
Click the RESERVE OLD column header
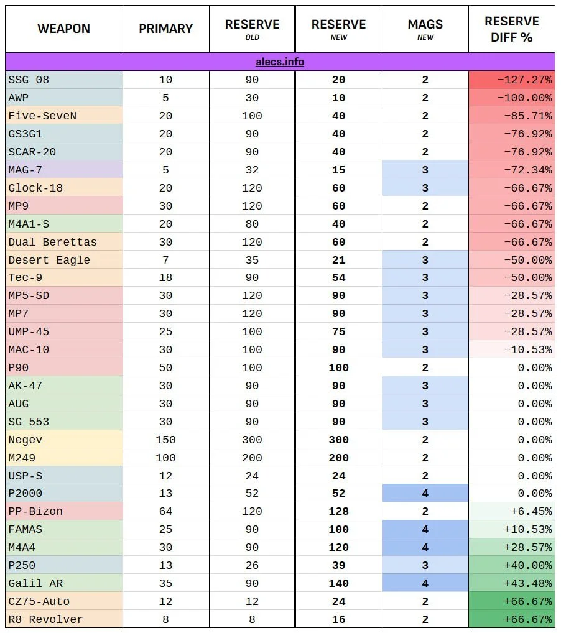[252, 29]
